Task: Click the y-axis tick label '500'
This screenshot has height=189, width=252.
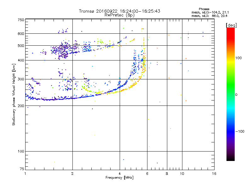Action: coord(21,46)
